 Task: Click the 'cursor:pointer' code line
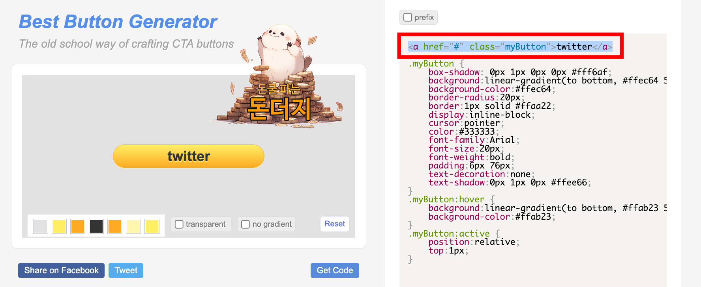pyautogui.click(x=466, y=123)
